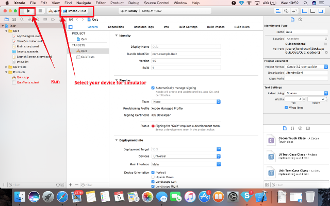Show the Object library
This screenshot has width=330, height=206.
tap(300, 128)
